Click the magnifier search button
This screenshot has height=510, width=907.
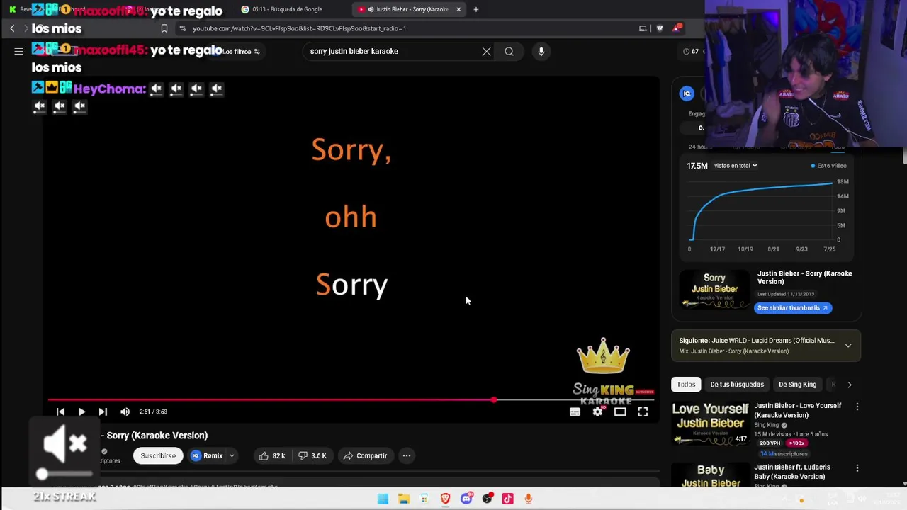coord(509,51)
